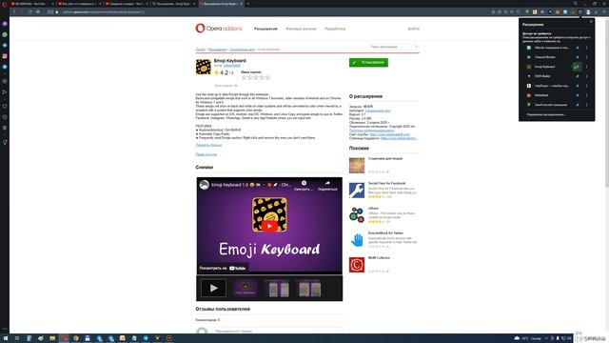Switch to the fourth browser tab
Viewport: 609px width, 343px height.
tap(173, 4)
